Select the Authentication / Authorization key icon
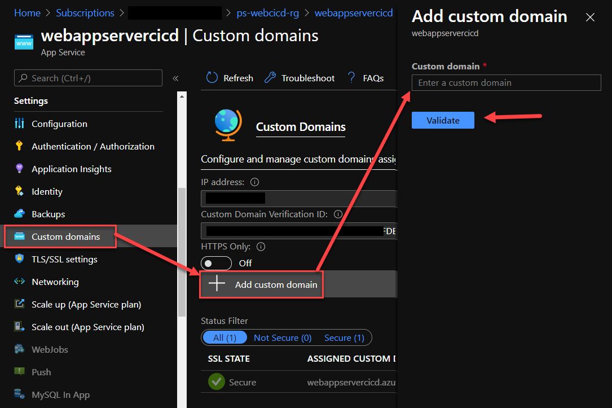This screenshot has height=408, width=612. pos(18,146)
